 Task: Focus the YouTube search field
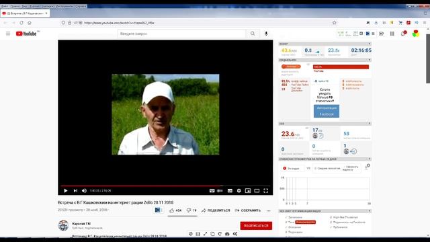coord(182,34)
